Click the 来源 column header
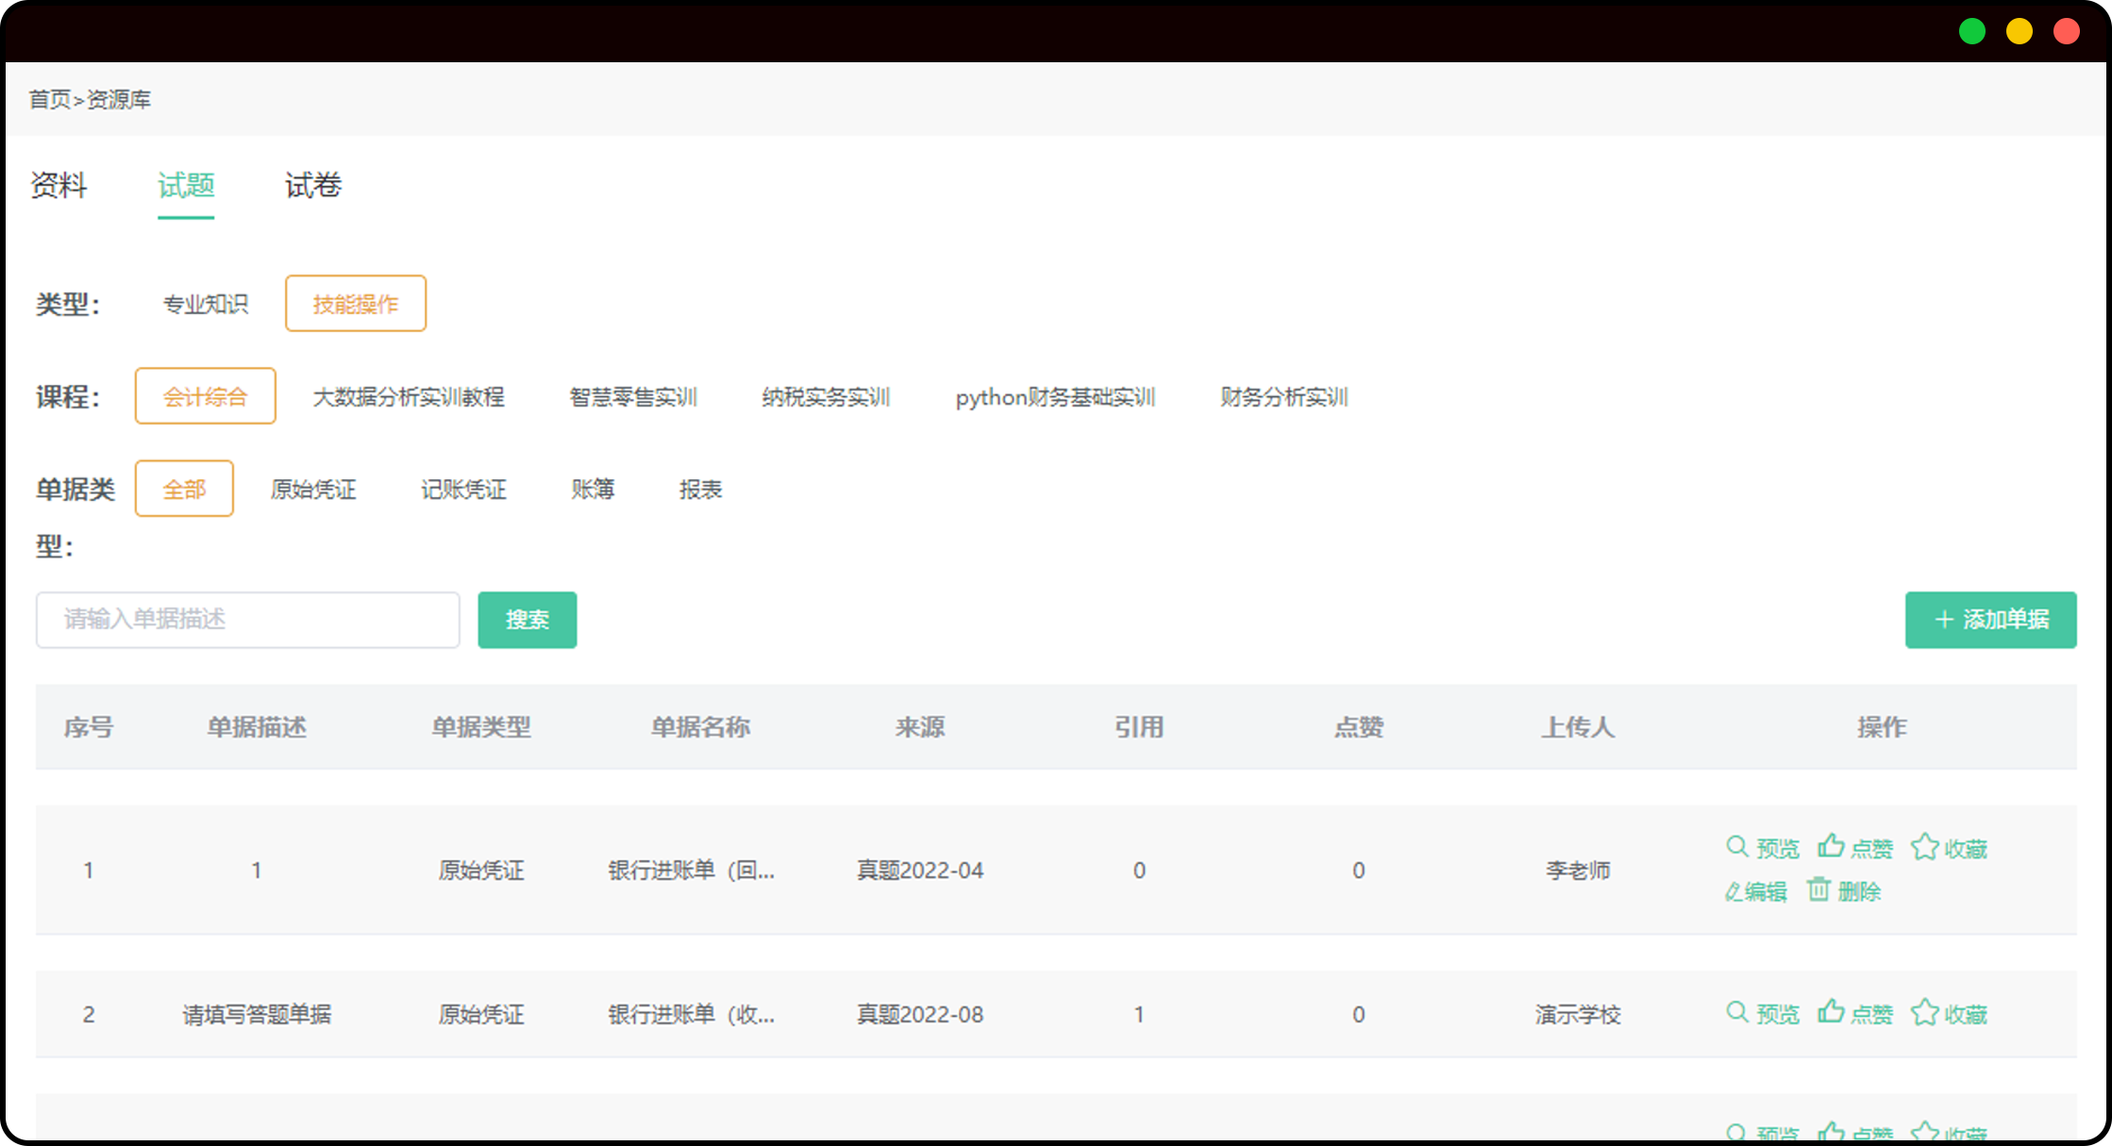Viewport: 2112px width, 1146px height. [x=920, y=727]
